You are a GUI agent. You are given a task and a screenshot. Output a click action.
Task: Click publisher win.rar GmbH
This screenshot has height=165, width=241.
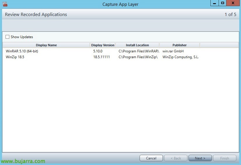pyautogui.click(x=173, y=51)
